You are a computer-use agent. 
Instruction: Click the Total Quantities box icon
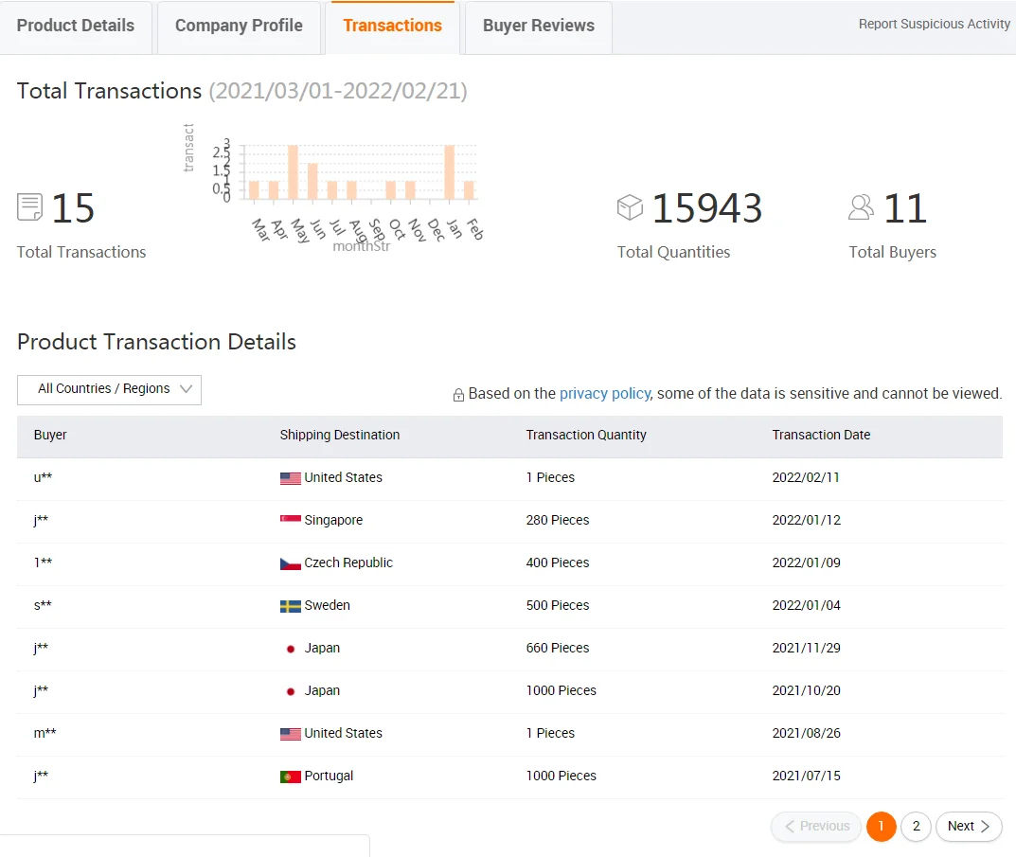coord(630,207)
